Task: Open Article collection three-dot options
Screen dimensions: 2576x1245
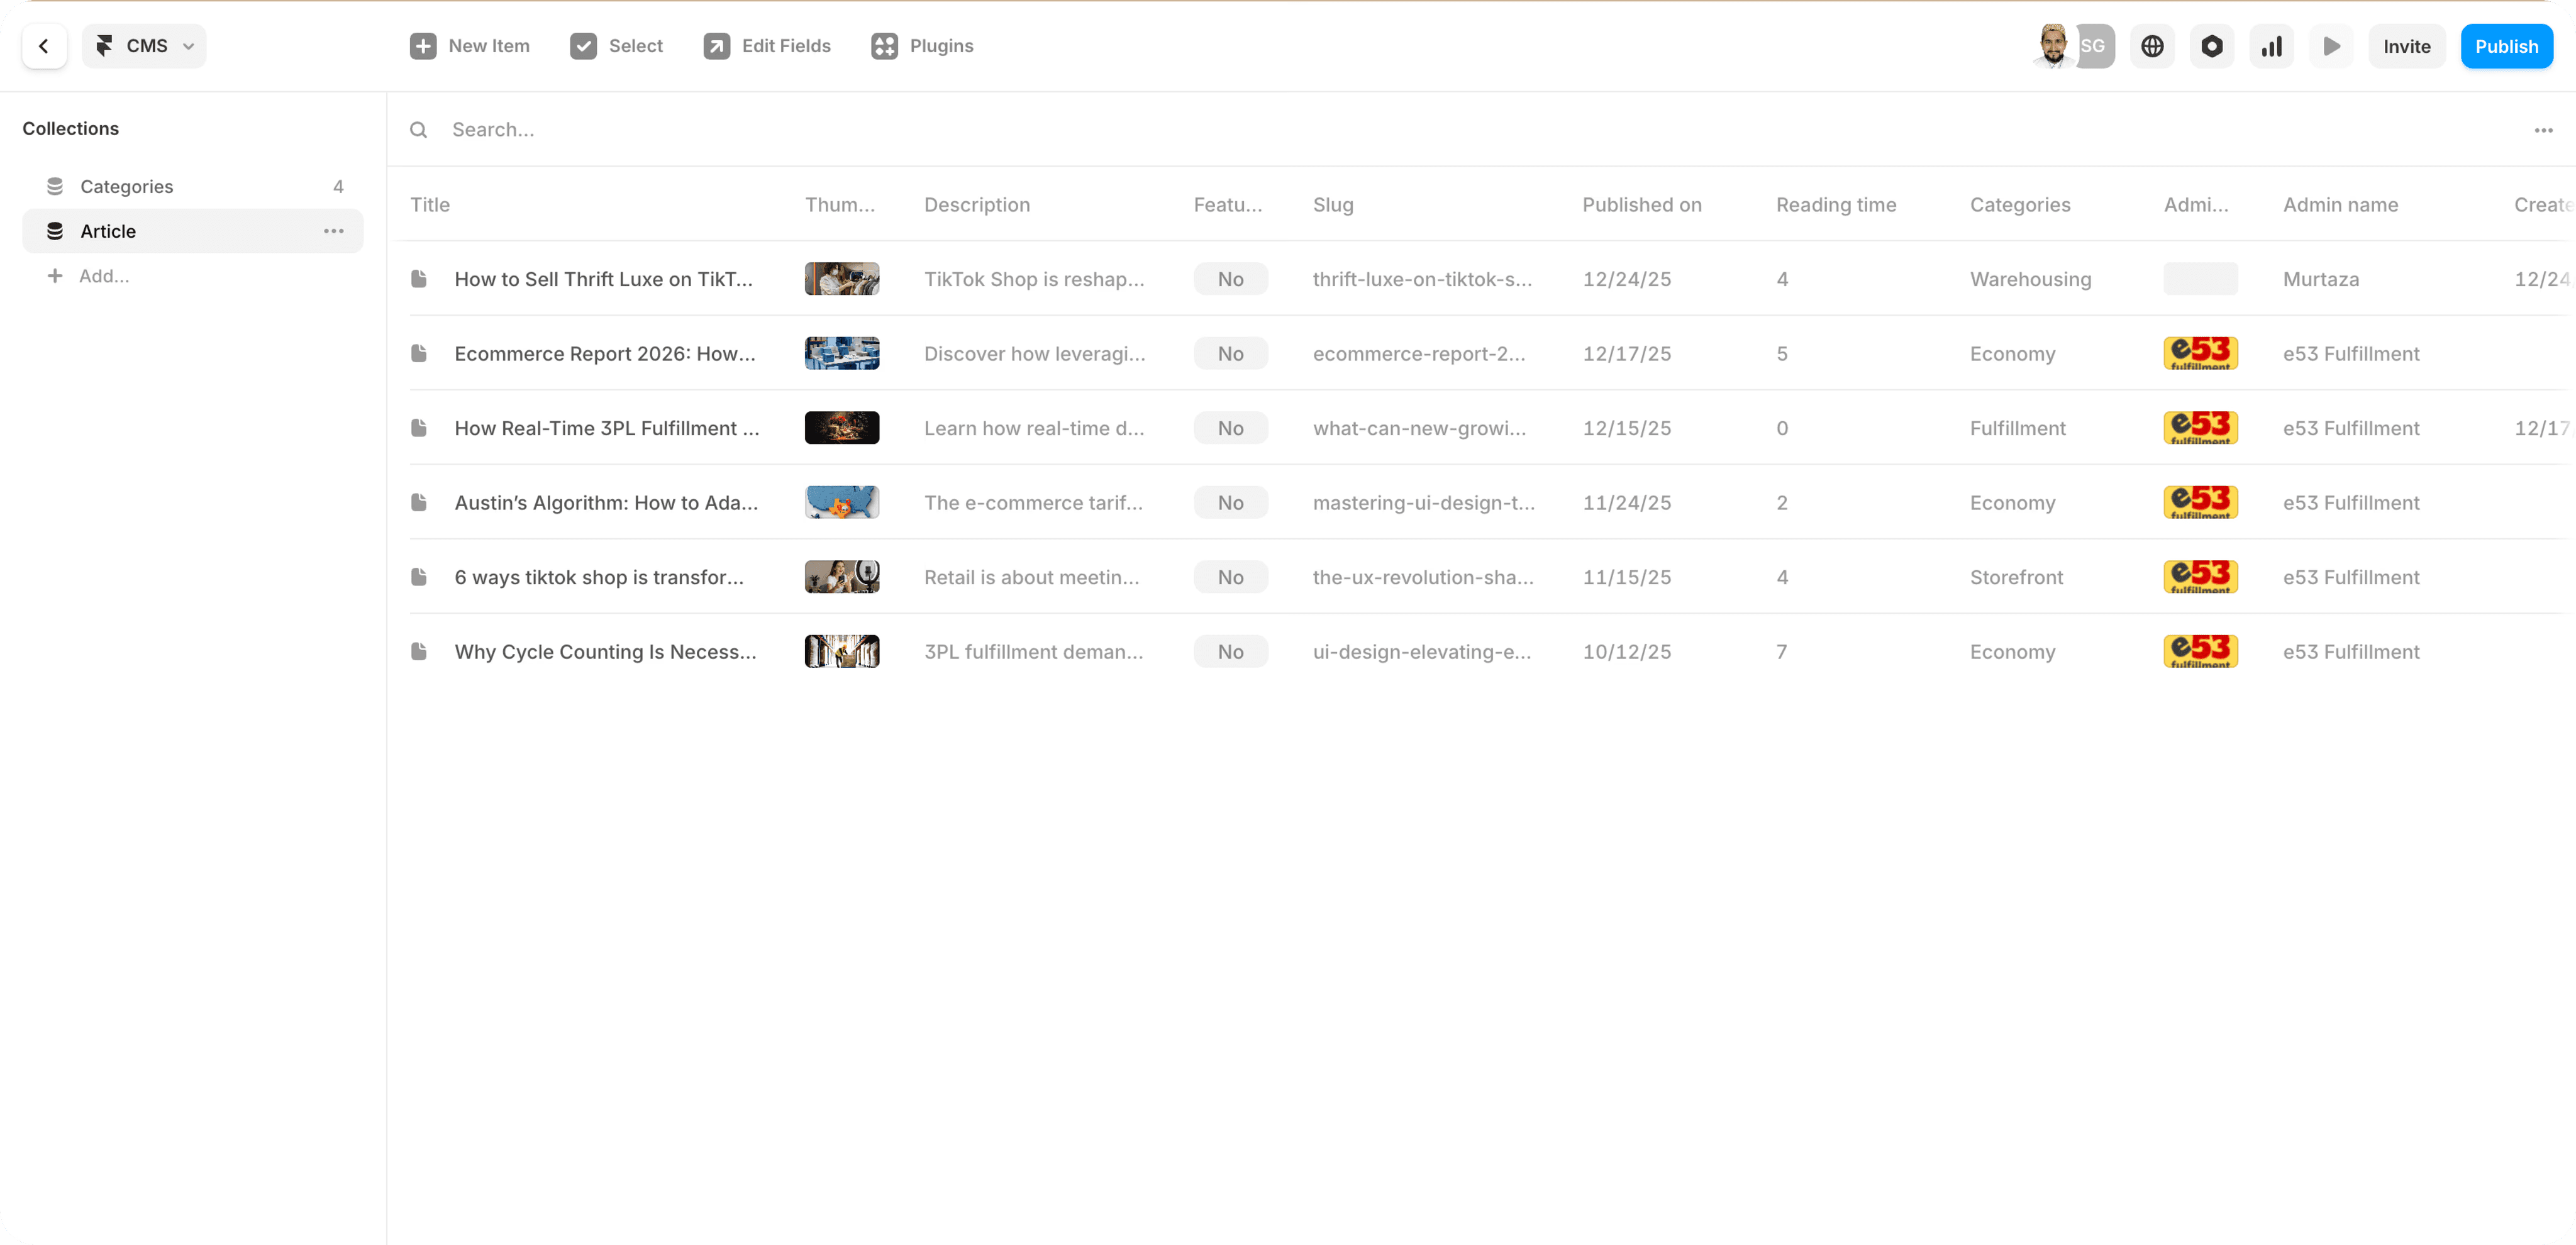Action: tap(333, 231)
